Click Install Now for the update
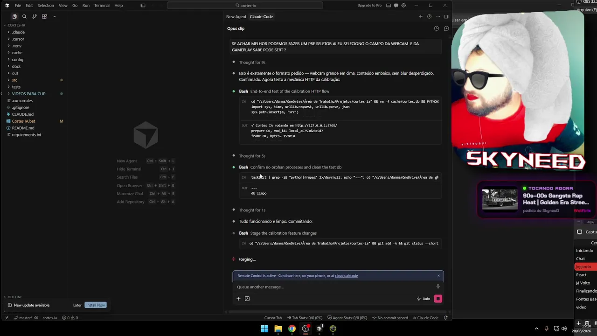Screen dimensions: 597x336 click(96, 305)
